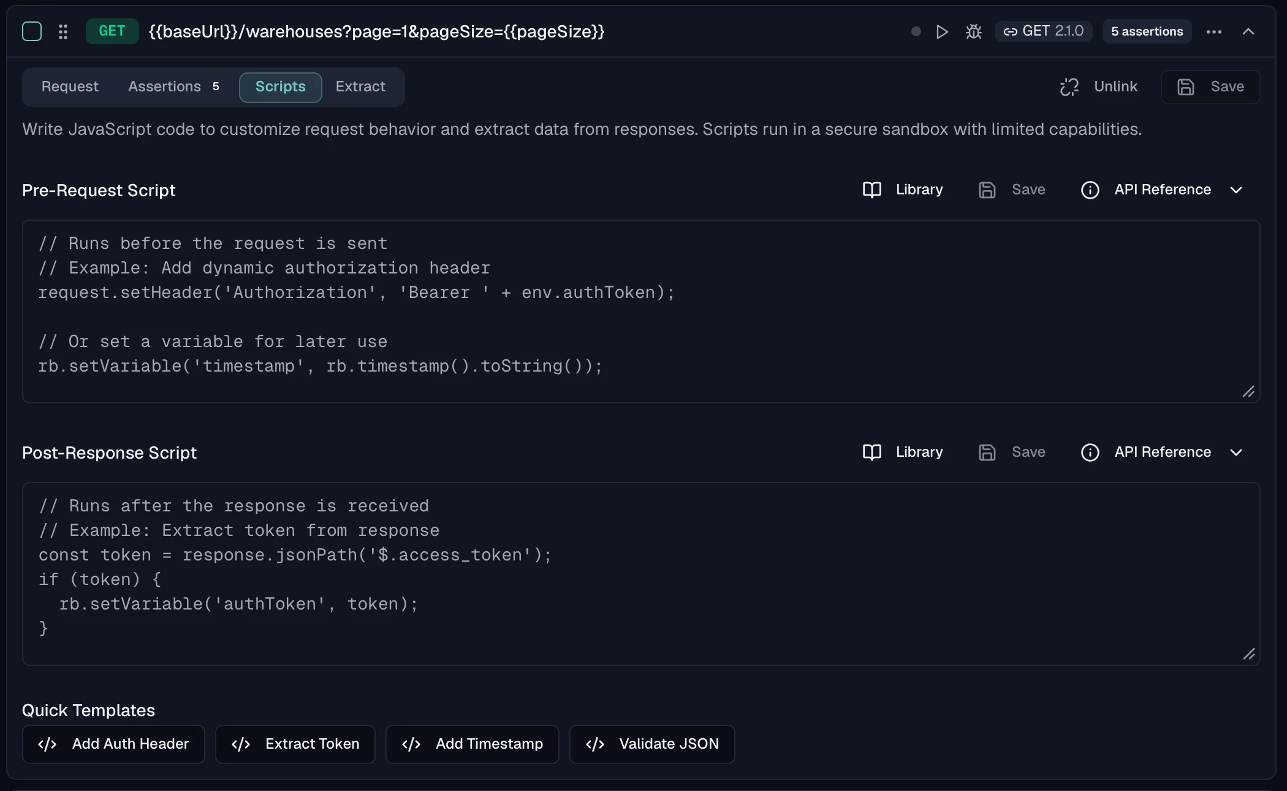Expand Pre-Request API Reference dropdown
The image size is (1287, 791).
tap(1163, 189)
